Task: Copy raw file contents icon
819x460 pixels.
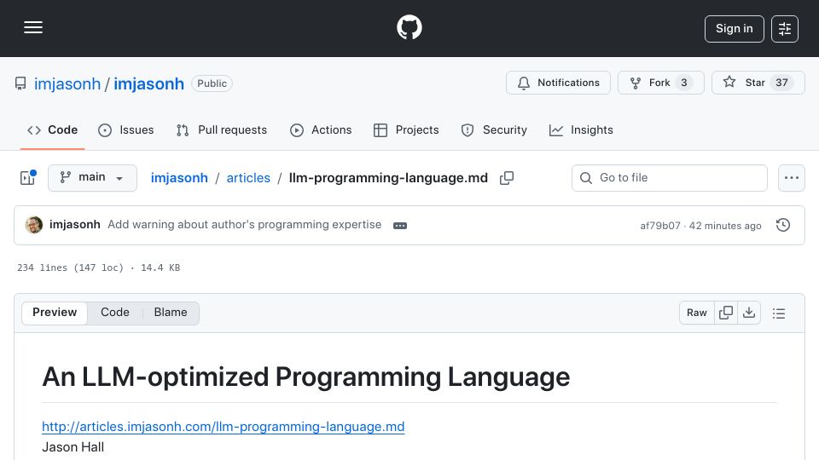Action: [726, 313]
